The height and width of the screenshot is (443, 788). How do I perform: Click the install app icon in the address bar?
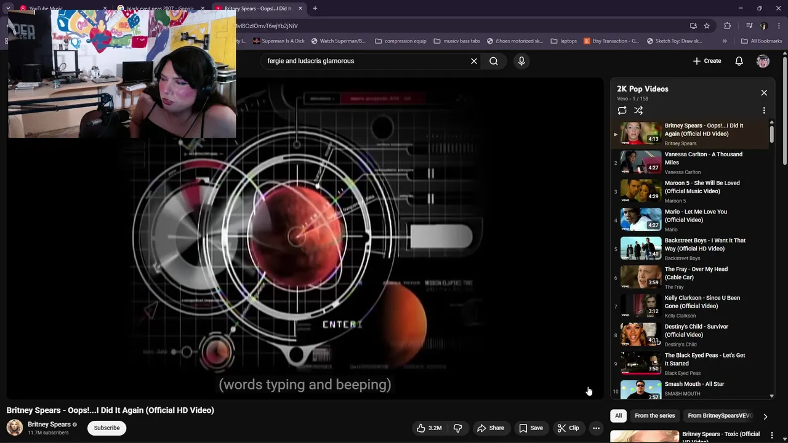pos(693,26)
